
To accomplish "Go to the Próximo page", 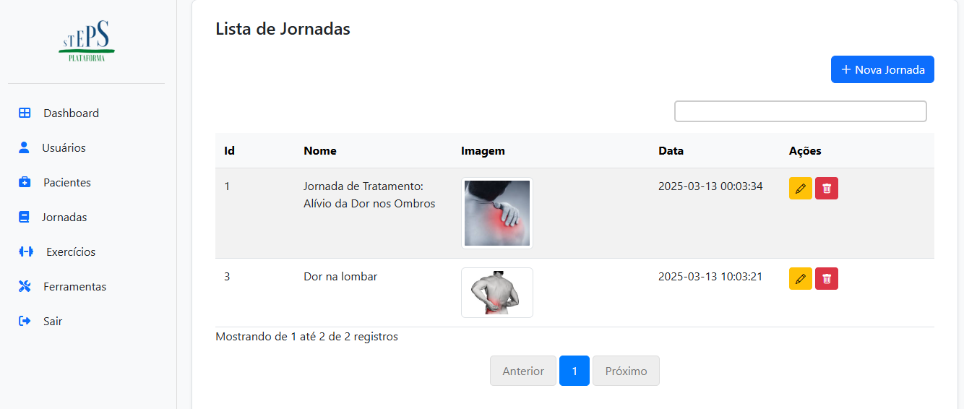I will pyautogui.click(x=626, y=371).
